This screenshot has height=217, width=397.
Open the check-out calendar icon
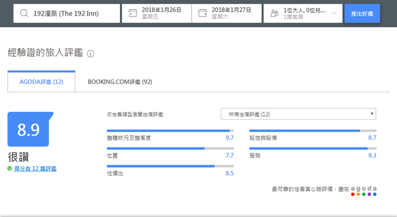(x=203, y=13)
